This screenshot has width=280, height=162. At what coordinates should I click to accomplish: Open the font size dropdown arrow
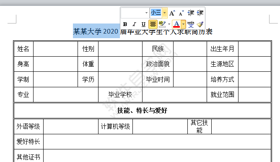tap(164, 13)
